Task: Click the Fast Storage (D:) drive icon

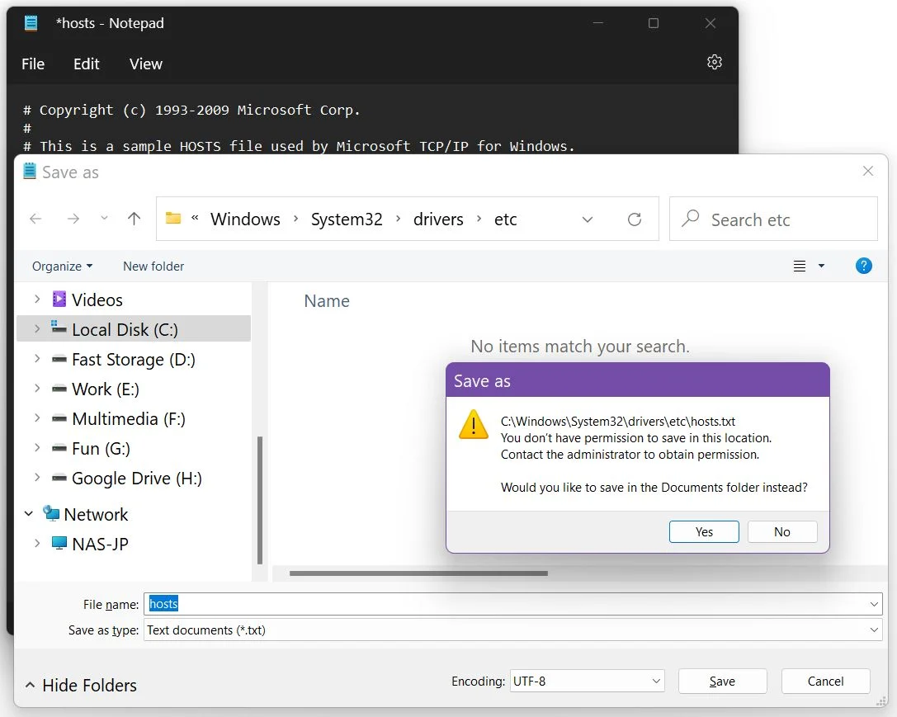Action: tap(59, 360)
